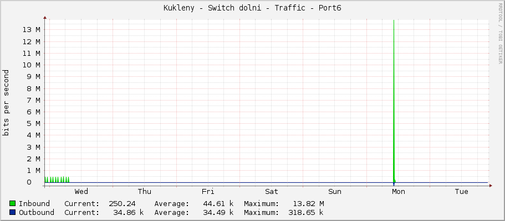
Task: Click the blue Outbound legend color box
Action: (x=13, y=212)
